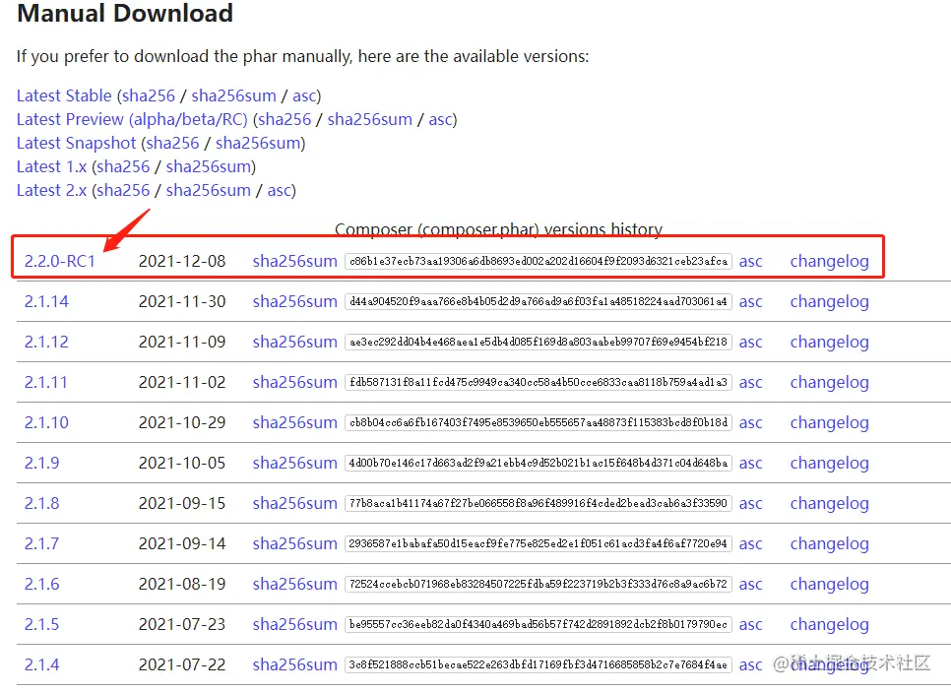
Task: View changelog for version 2.1.6
Action: (x=830, y=585)
